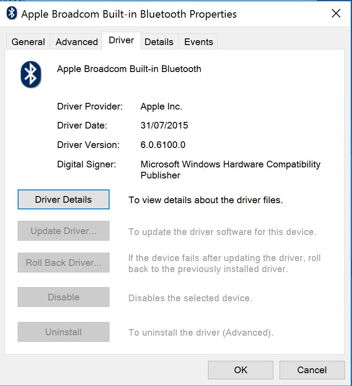Click the 'Driver Version:' label
Image resolution: width=352 pixels, height=386 pixels.
88,145
